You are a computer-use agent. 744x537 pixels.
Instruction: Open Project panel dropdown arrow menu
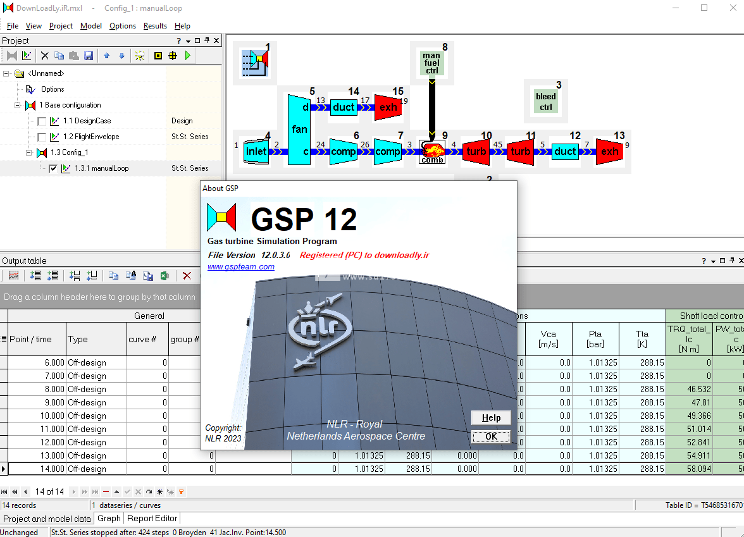(188, 40)
